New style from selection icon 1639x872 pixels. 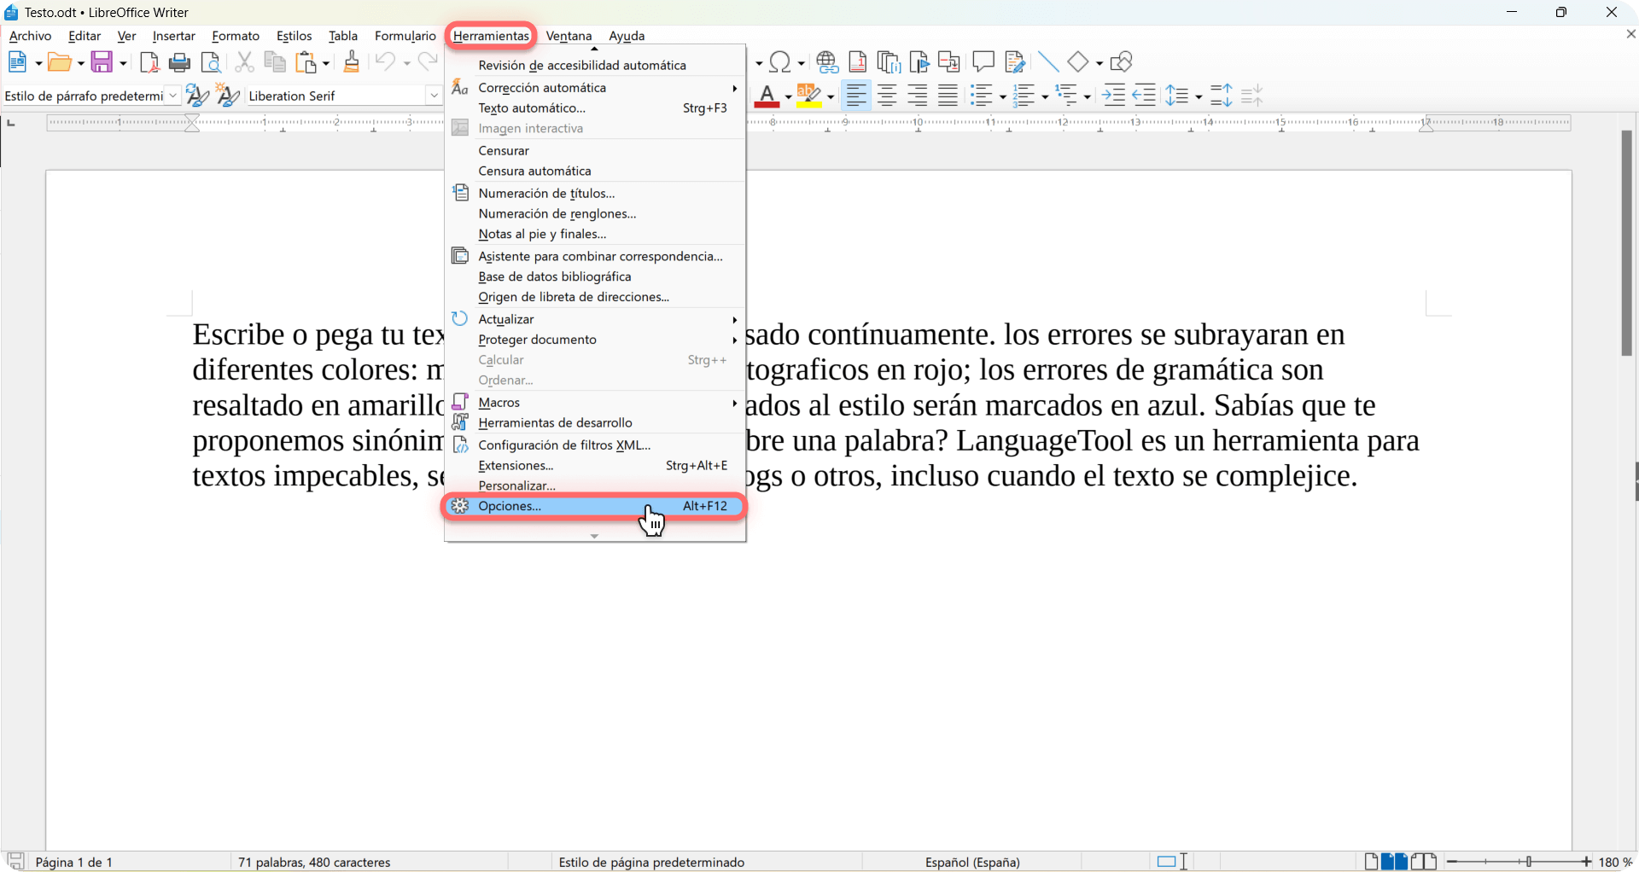227,96
